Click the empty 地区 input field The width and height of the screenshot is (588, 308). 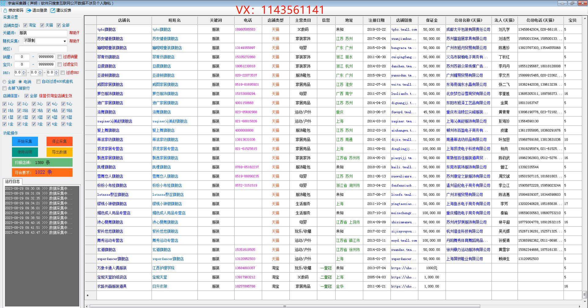coord(43,49)
